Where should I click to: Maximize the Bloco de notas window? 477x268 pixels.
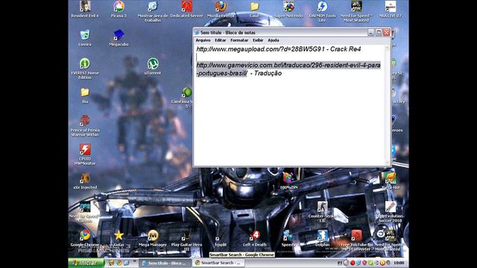click(379, 32)
